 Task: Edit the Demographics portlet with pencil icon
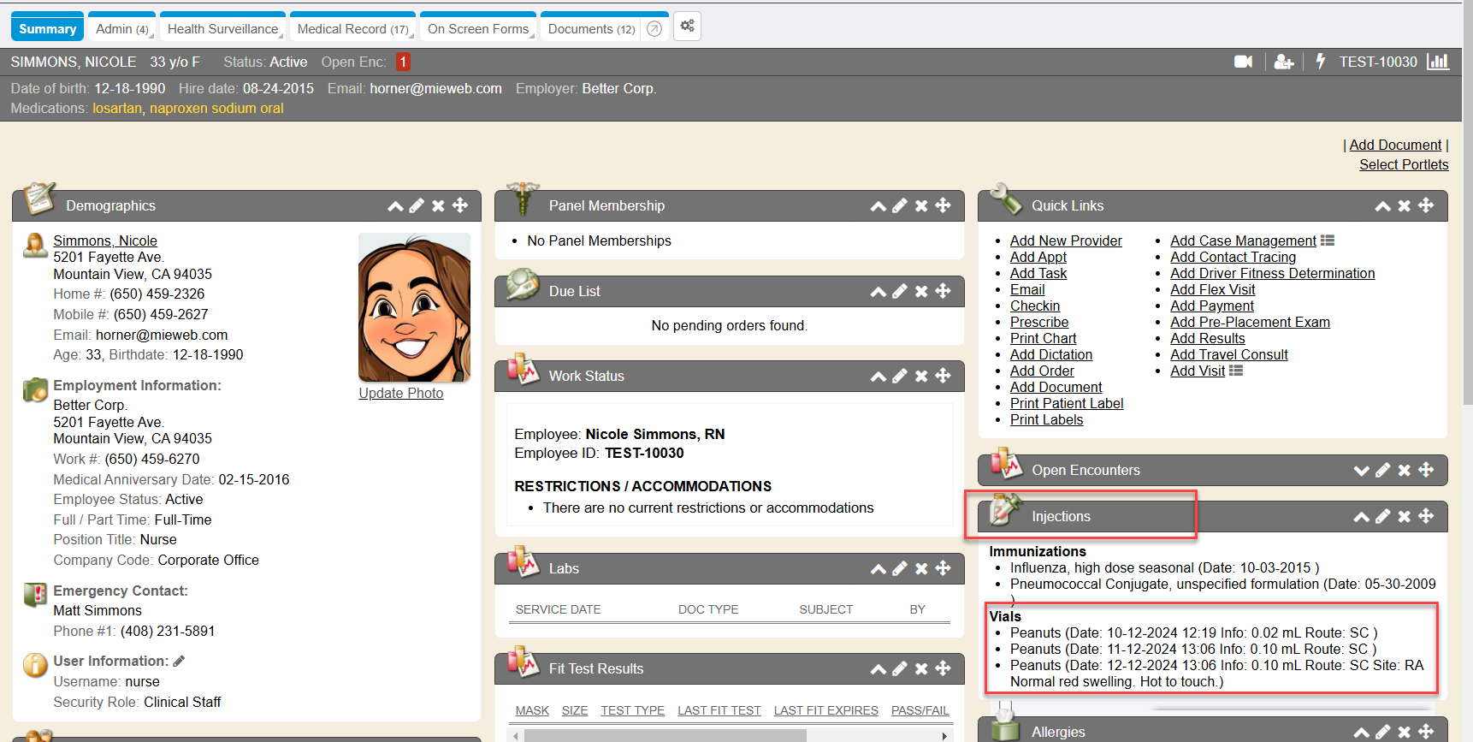[x=417, y=205]
